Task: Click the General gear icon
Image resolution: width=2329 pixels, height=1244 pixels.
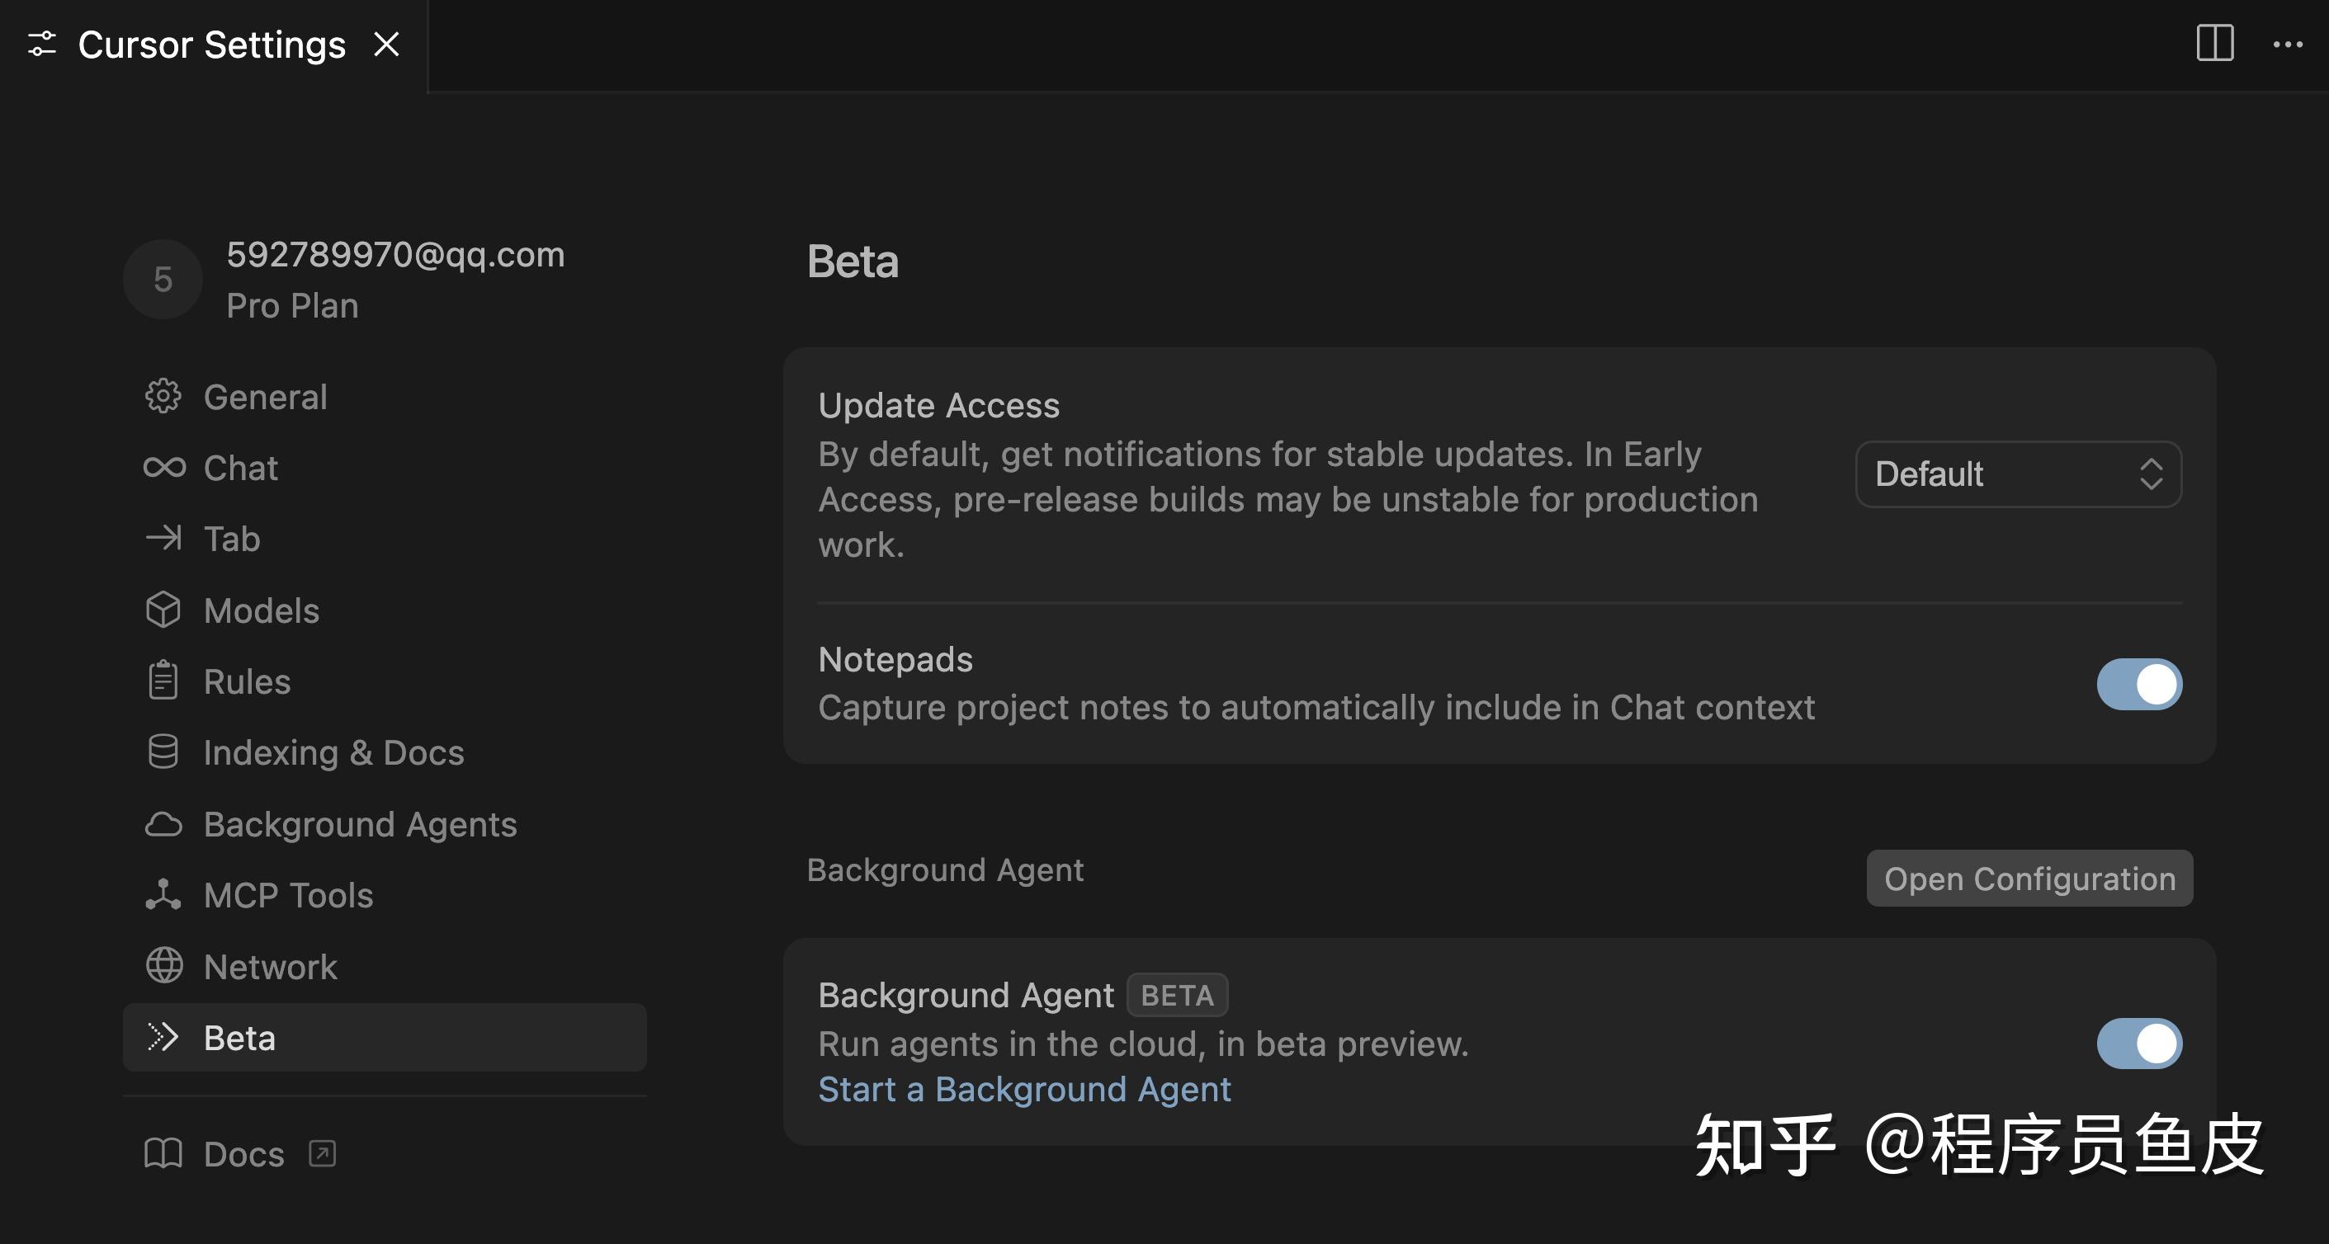Action: tap(163, 397)
